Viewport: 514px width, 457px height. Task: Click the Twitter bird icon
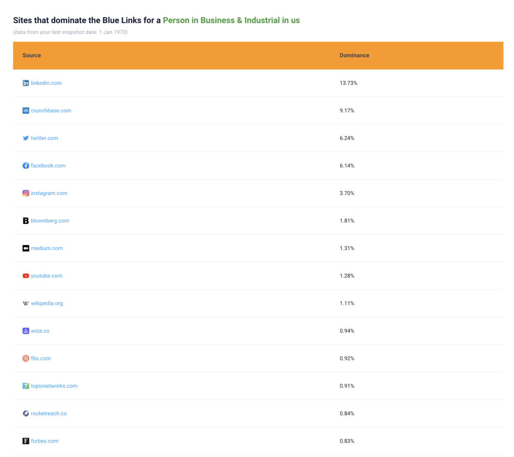click(26, 138)
